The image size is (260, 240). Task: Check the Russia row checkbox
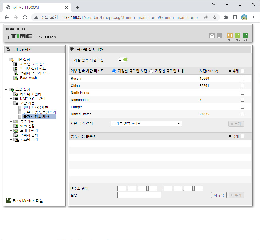(x=242, y=78)
